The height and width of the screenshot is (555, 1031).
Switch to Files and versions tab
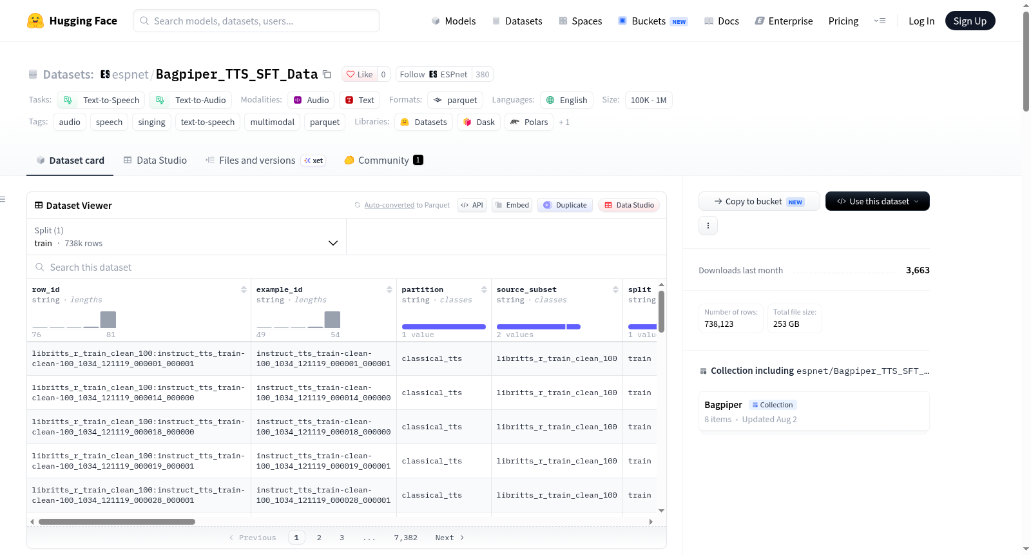265,160
